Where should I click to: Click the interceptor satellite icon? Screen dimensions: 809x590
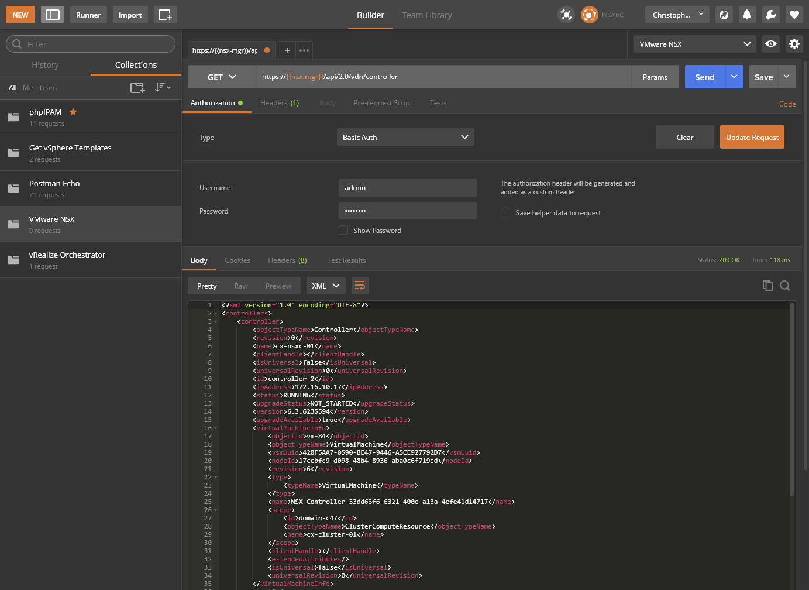tap(566, 15)
